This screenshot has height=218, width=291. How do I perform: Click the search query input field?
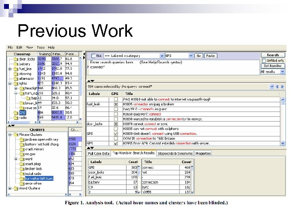[173, 67]
